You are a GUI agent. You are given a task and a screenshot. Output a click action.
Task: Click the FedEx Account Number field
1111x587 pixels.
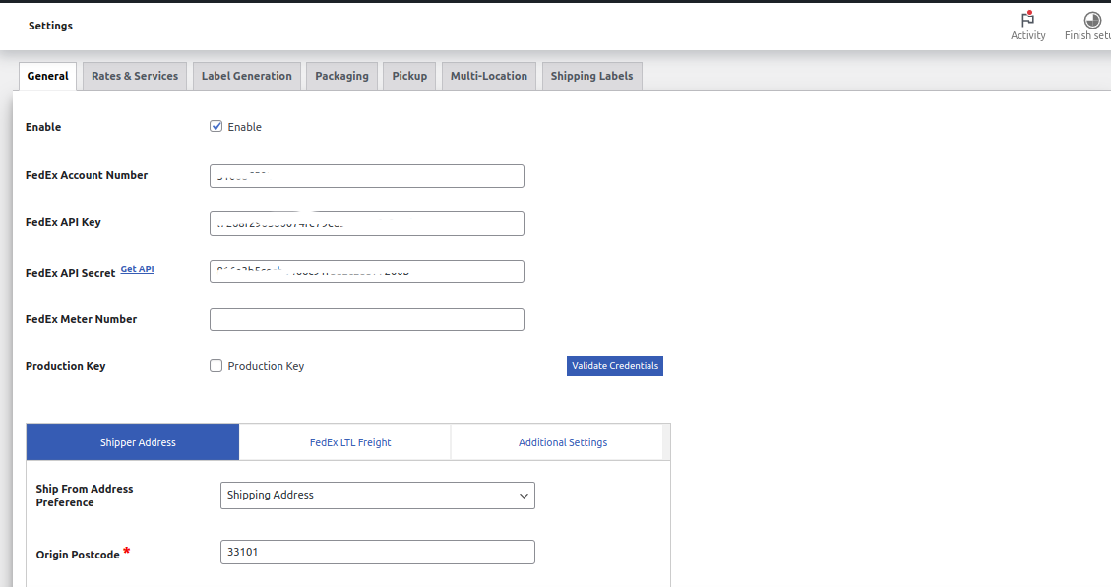[x=366, y=176]
